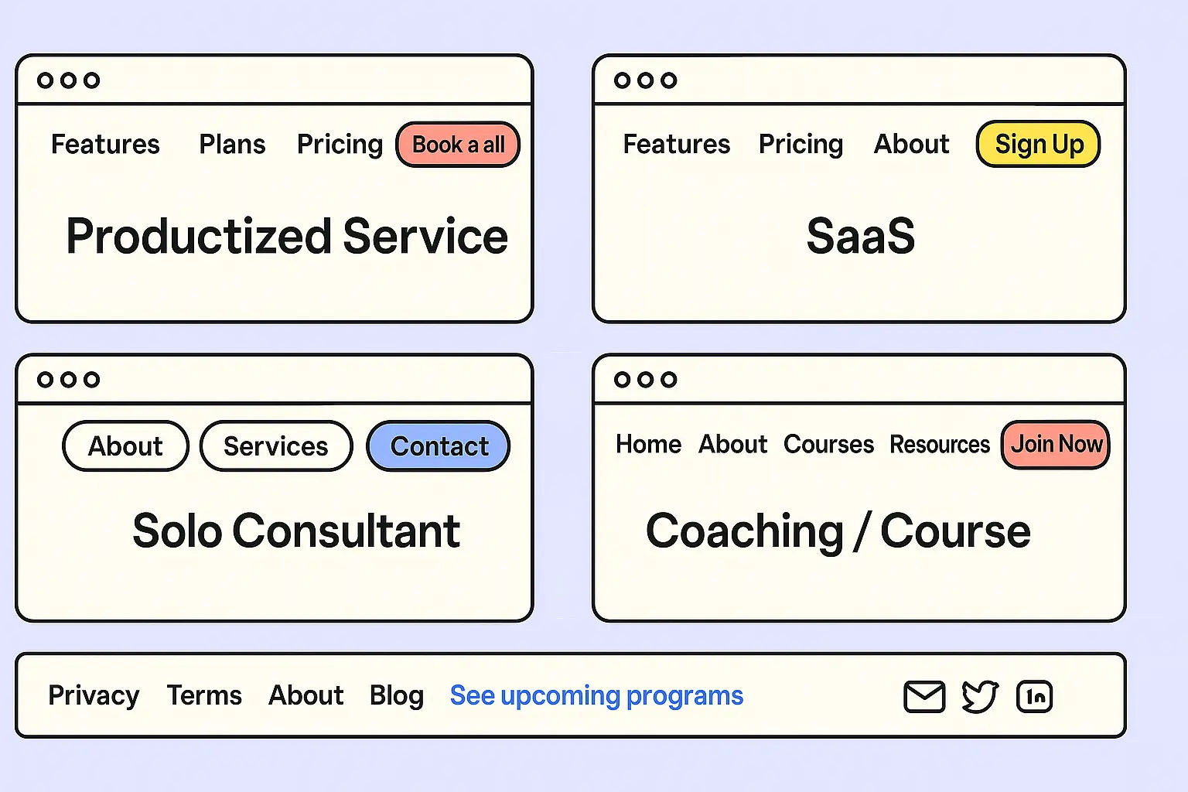The width and height of the screenshot is (1188, 792).
Task: Open the Twitter bird icon
Action: point(980,696)
